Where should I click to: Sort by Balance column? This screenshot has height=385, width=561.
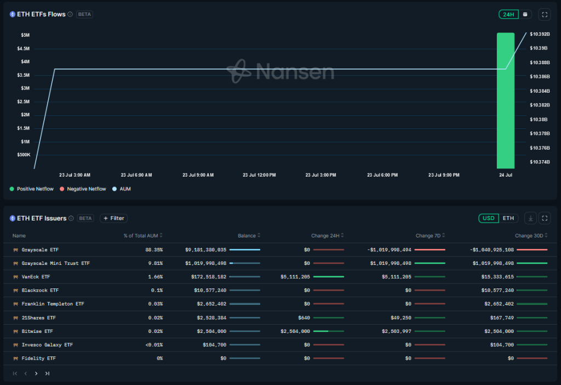click(249, 236)
